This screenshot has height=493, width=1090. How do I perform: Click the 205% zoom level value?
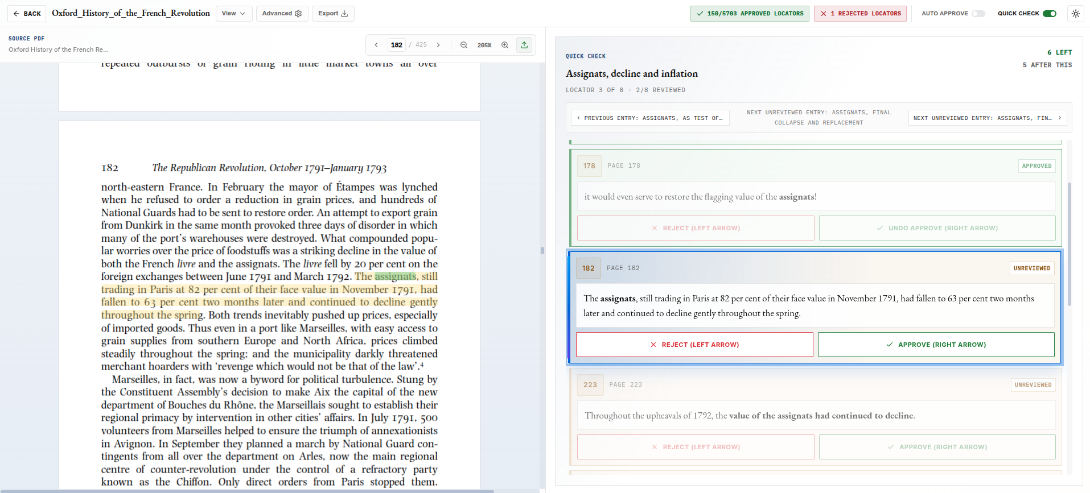point(484,45)
